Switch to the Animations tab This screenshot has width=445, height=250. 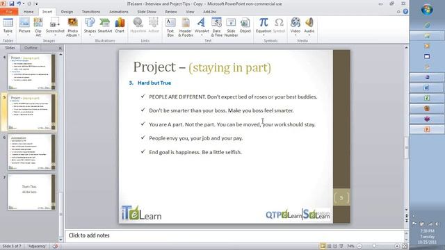click(x=119, y=12)
